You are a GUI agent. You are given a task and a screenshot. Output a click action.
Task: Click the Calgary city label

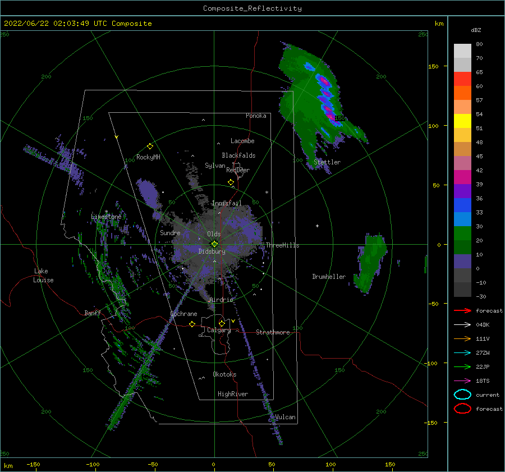(219, 330)
